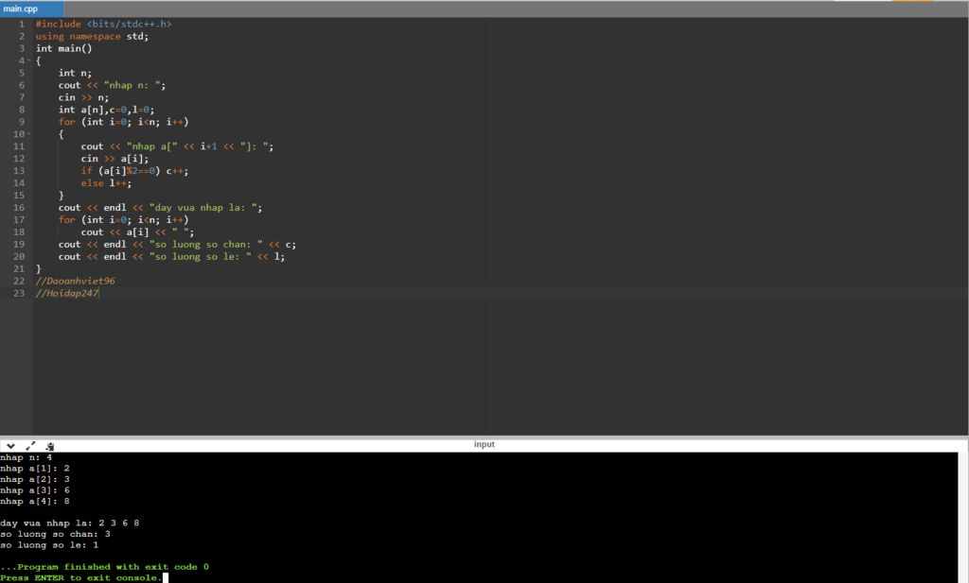This screenshot has width=969, height=583.
Task: Click the first for loop header line 9
Action: coord(124,122)
